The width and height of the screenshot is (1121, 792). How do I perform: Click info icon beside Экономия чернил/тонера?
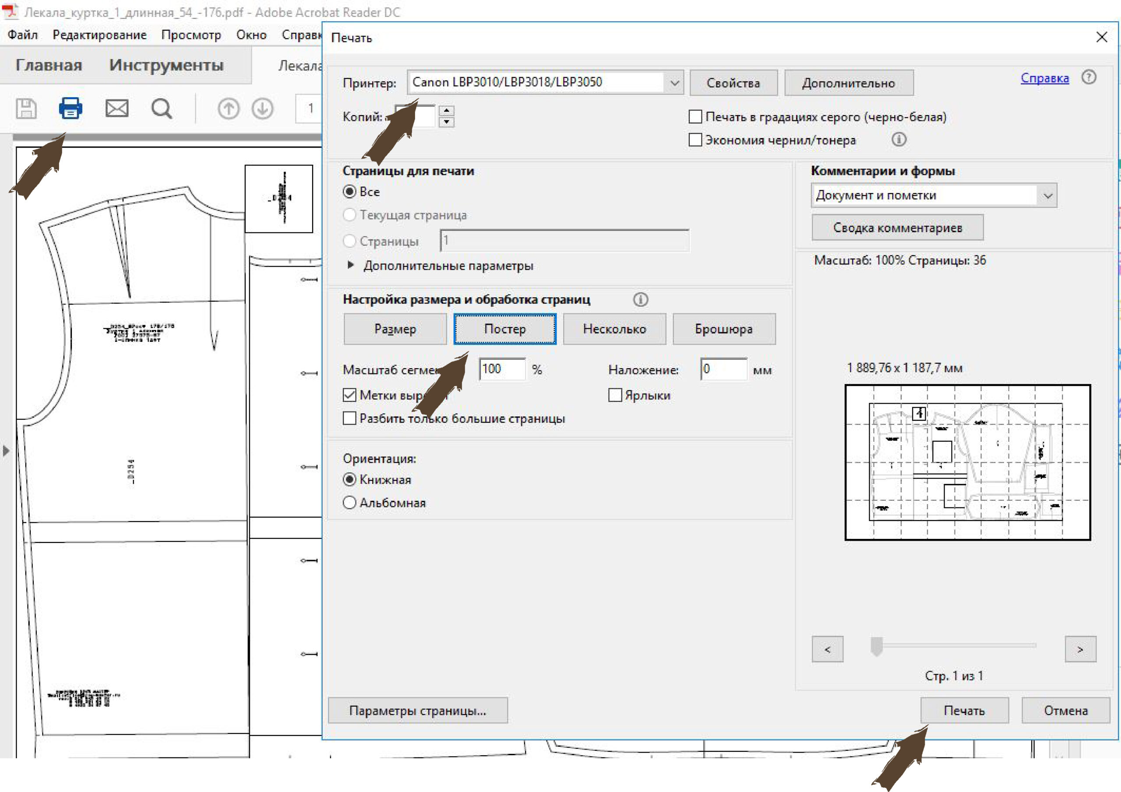899,140
